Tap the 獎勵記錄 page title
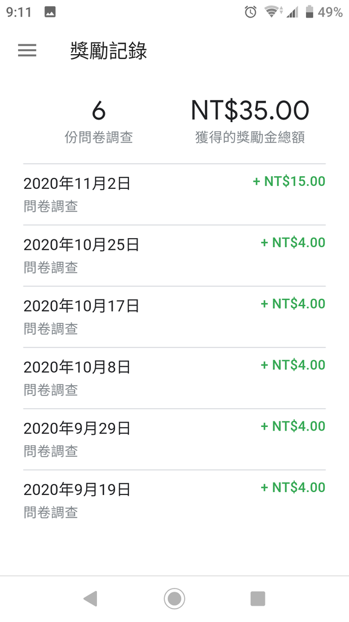The image size is (349, 622). click(108, 51)
